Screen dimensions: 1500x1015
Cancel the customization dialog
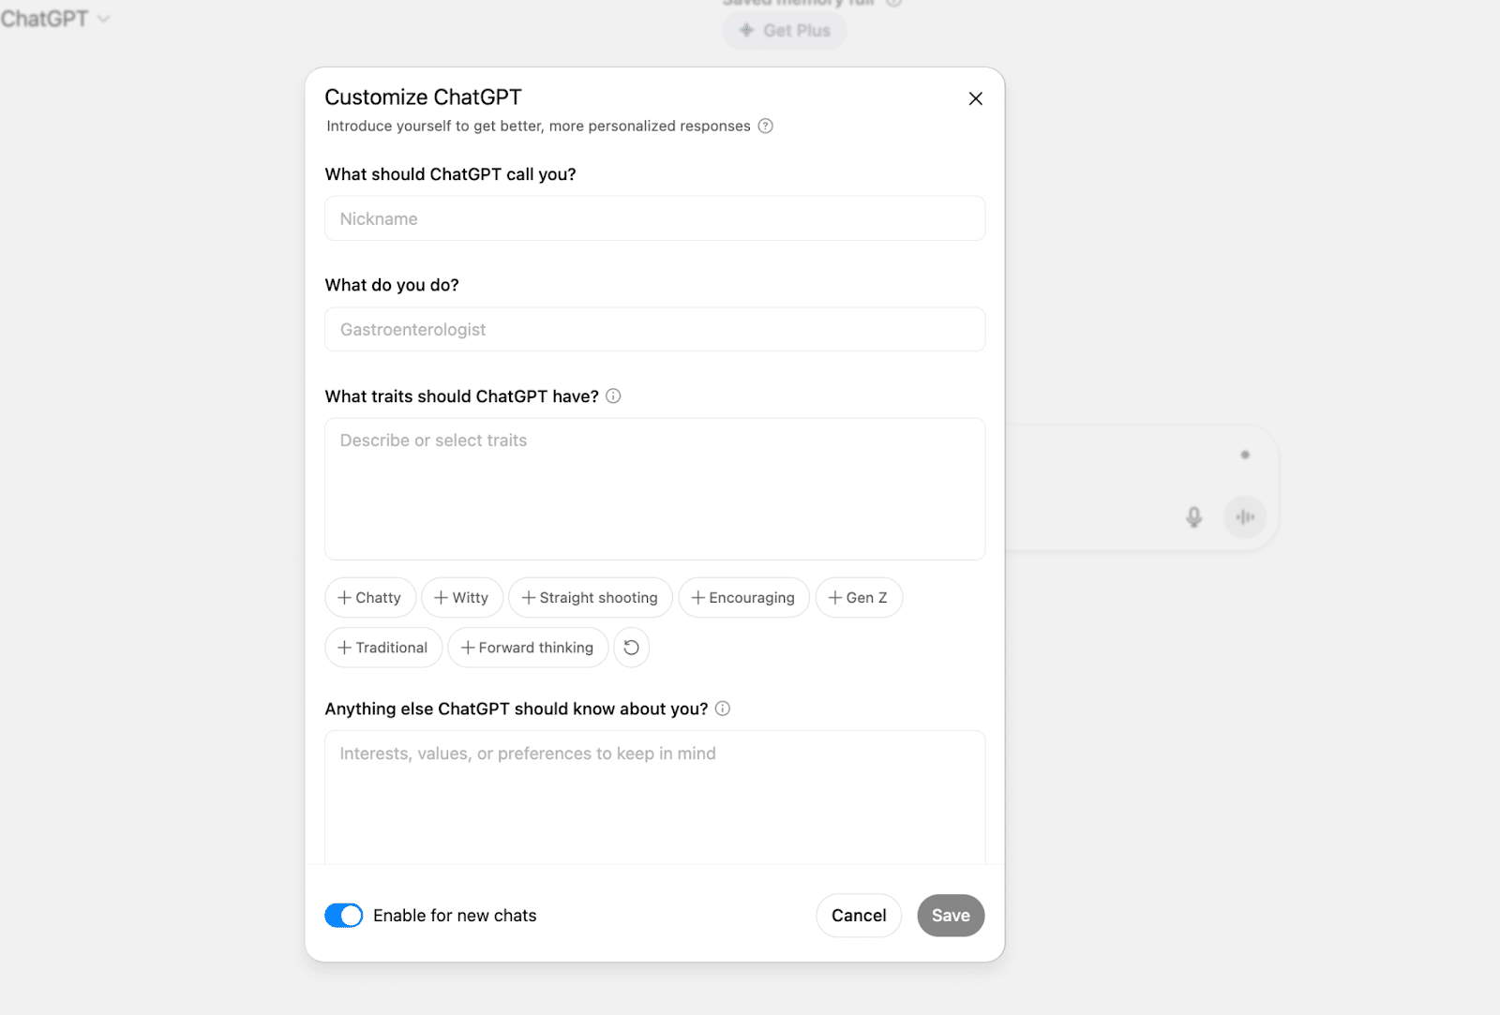tap(859, 916)
